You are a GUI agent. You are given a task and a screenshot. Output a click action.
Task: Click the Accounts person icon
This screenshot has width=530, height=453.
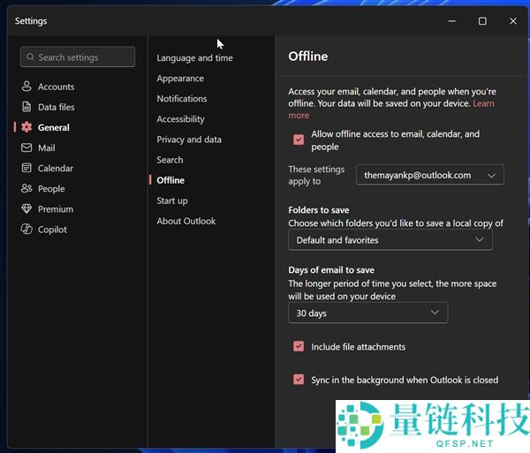point(26,87)
